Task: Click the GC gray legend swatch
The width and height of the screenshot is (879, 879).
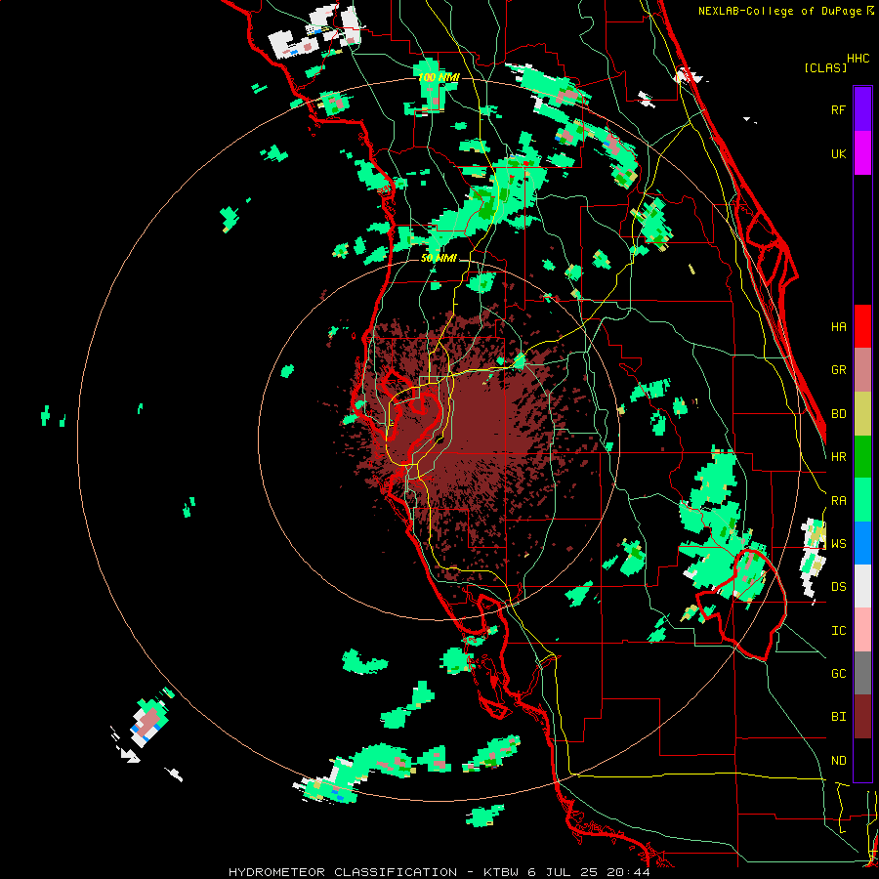Action: tap(862, 673)
